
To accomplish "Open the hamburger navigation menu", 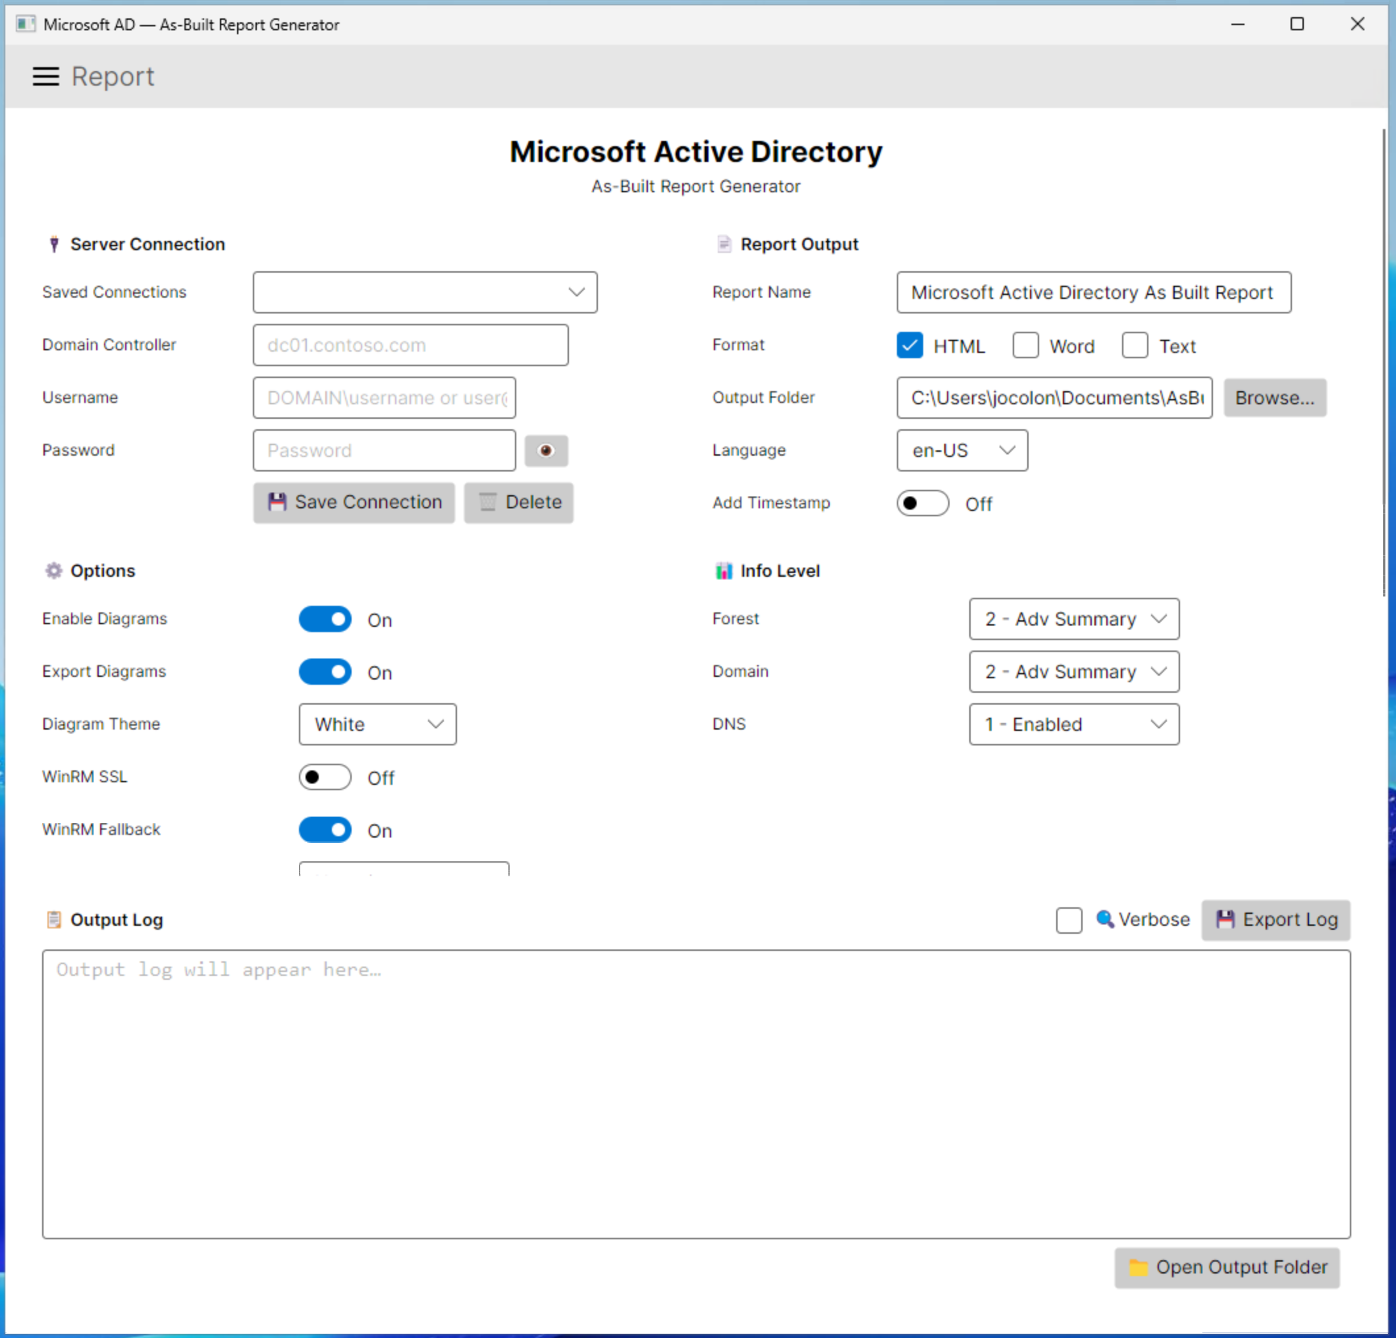I will click(45, 76).
